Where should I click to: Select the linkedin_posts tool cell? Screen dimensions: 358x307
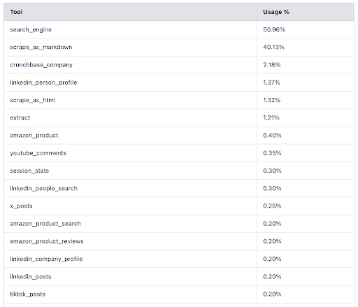click(130, 277)
